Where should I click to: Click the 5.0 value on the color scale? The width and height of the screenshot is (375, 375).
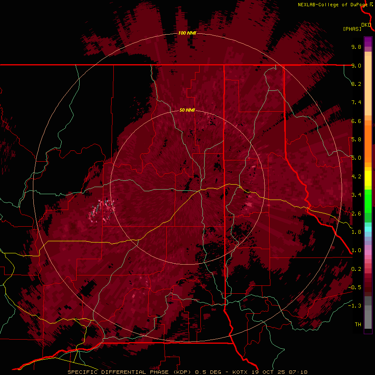pos(356,158)
